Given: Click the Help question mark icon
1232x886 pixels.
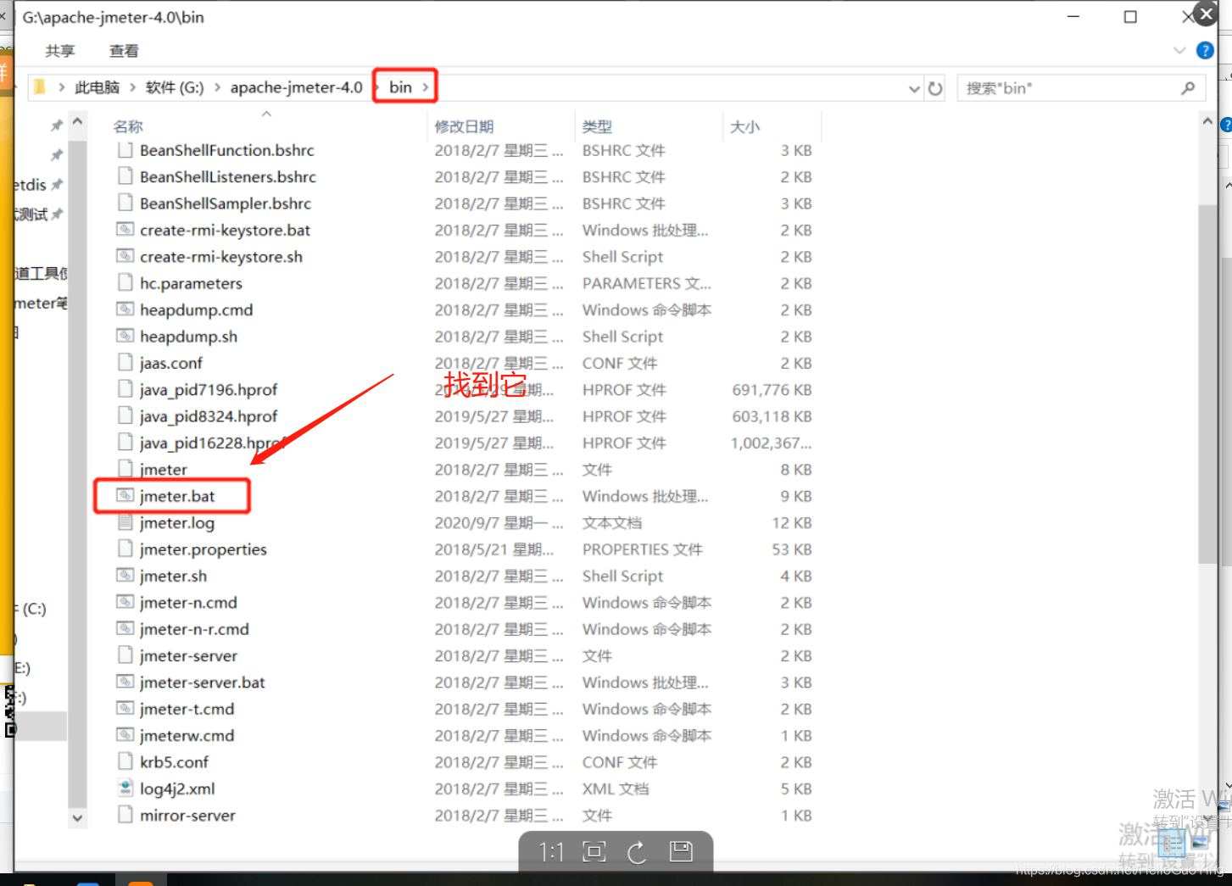Looking at the screenshot, I should [1205, 50].
